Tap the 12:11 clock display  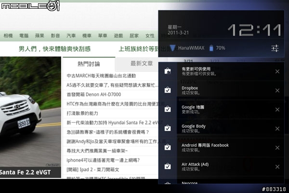(254, 30)
